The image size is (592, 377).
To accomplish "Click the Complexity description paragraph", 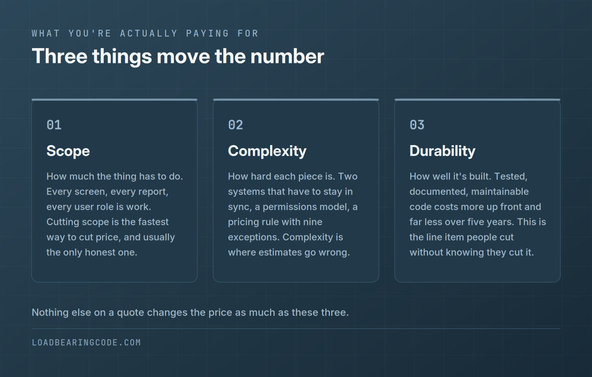I will pos(293,214).
